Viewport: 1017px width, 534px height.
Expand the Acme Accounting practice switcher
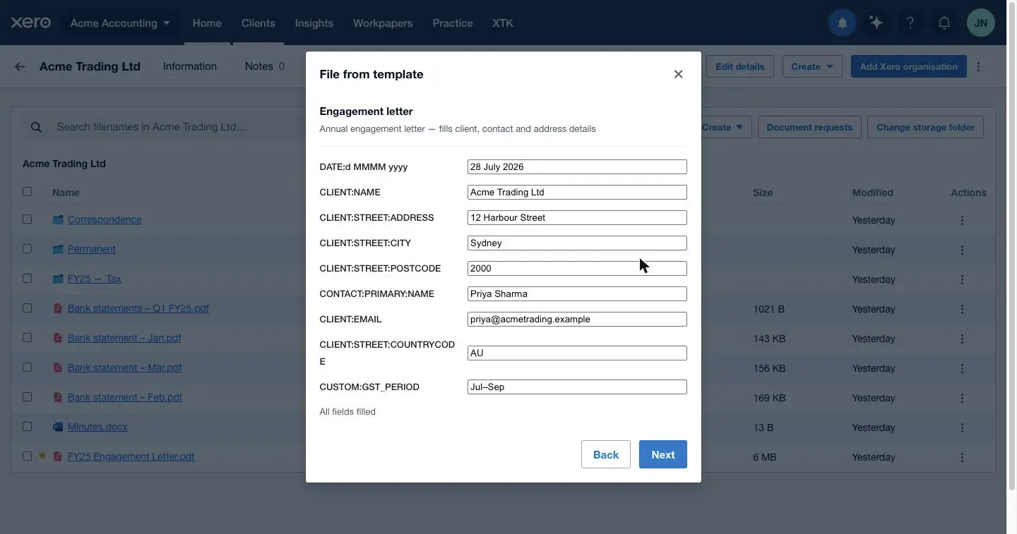[x=120, y=23]
